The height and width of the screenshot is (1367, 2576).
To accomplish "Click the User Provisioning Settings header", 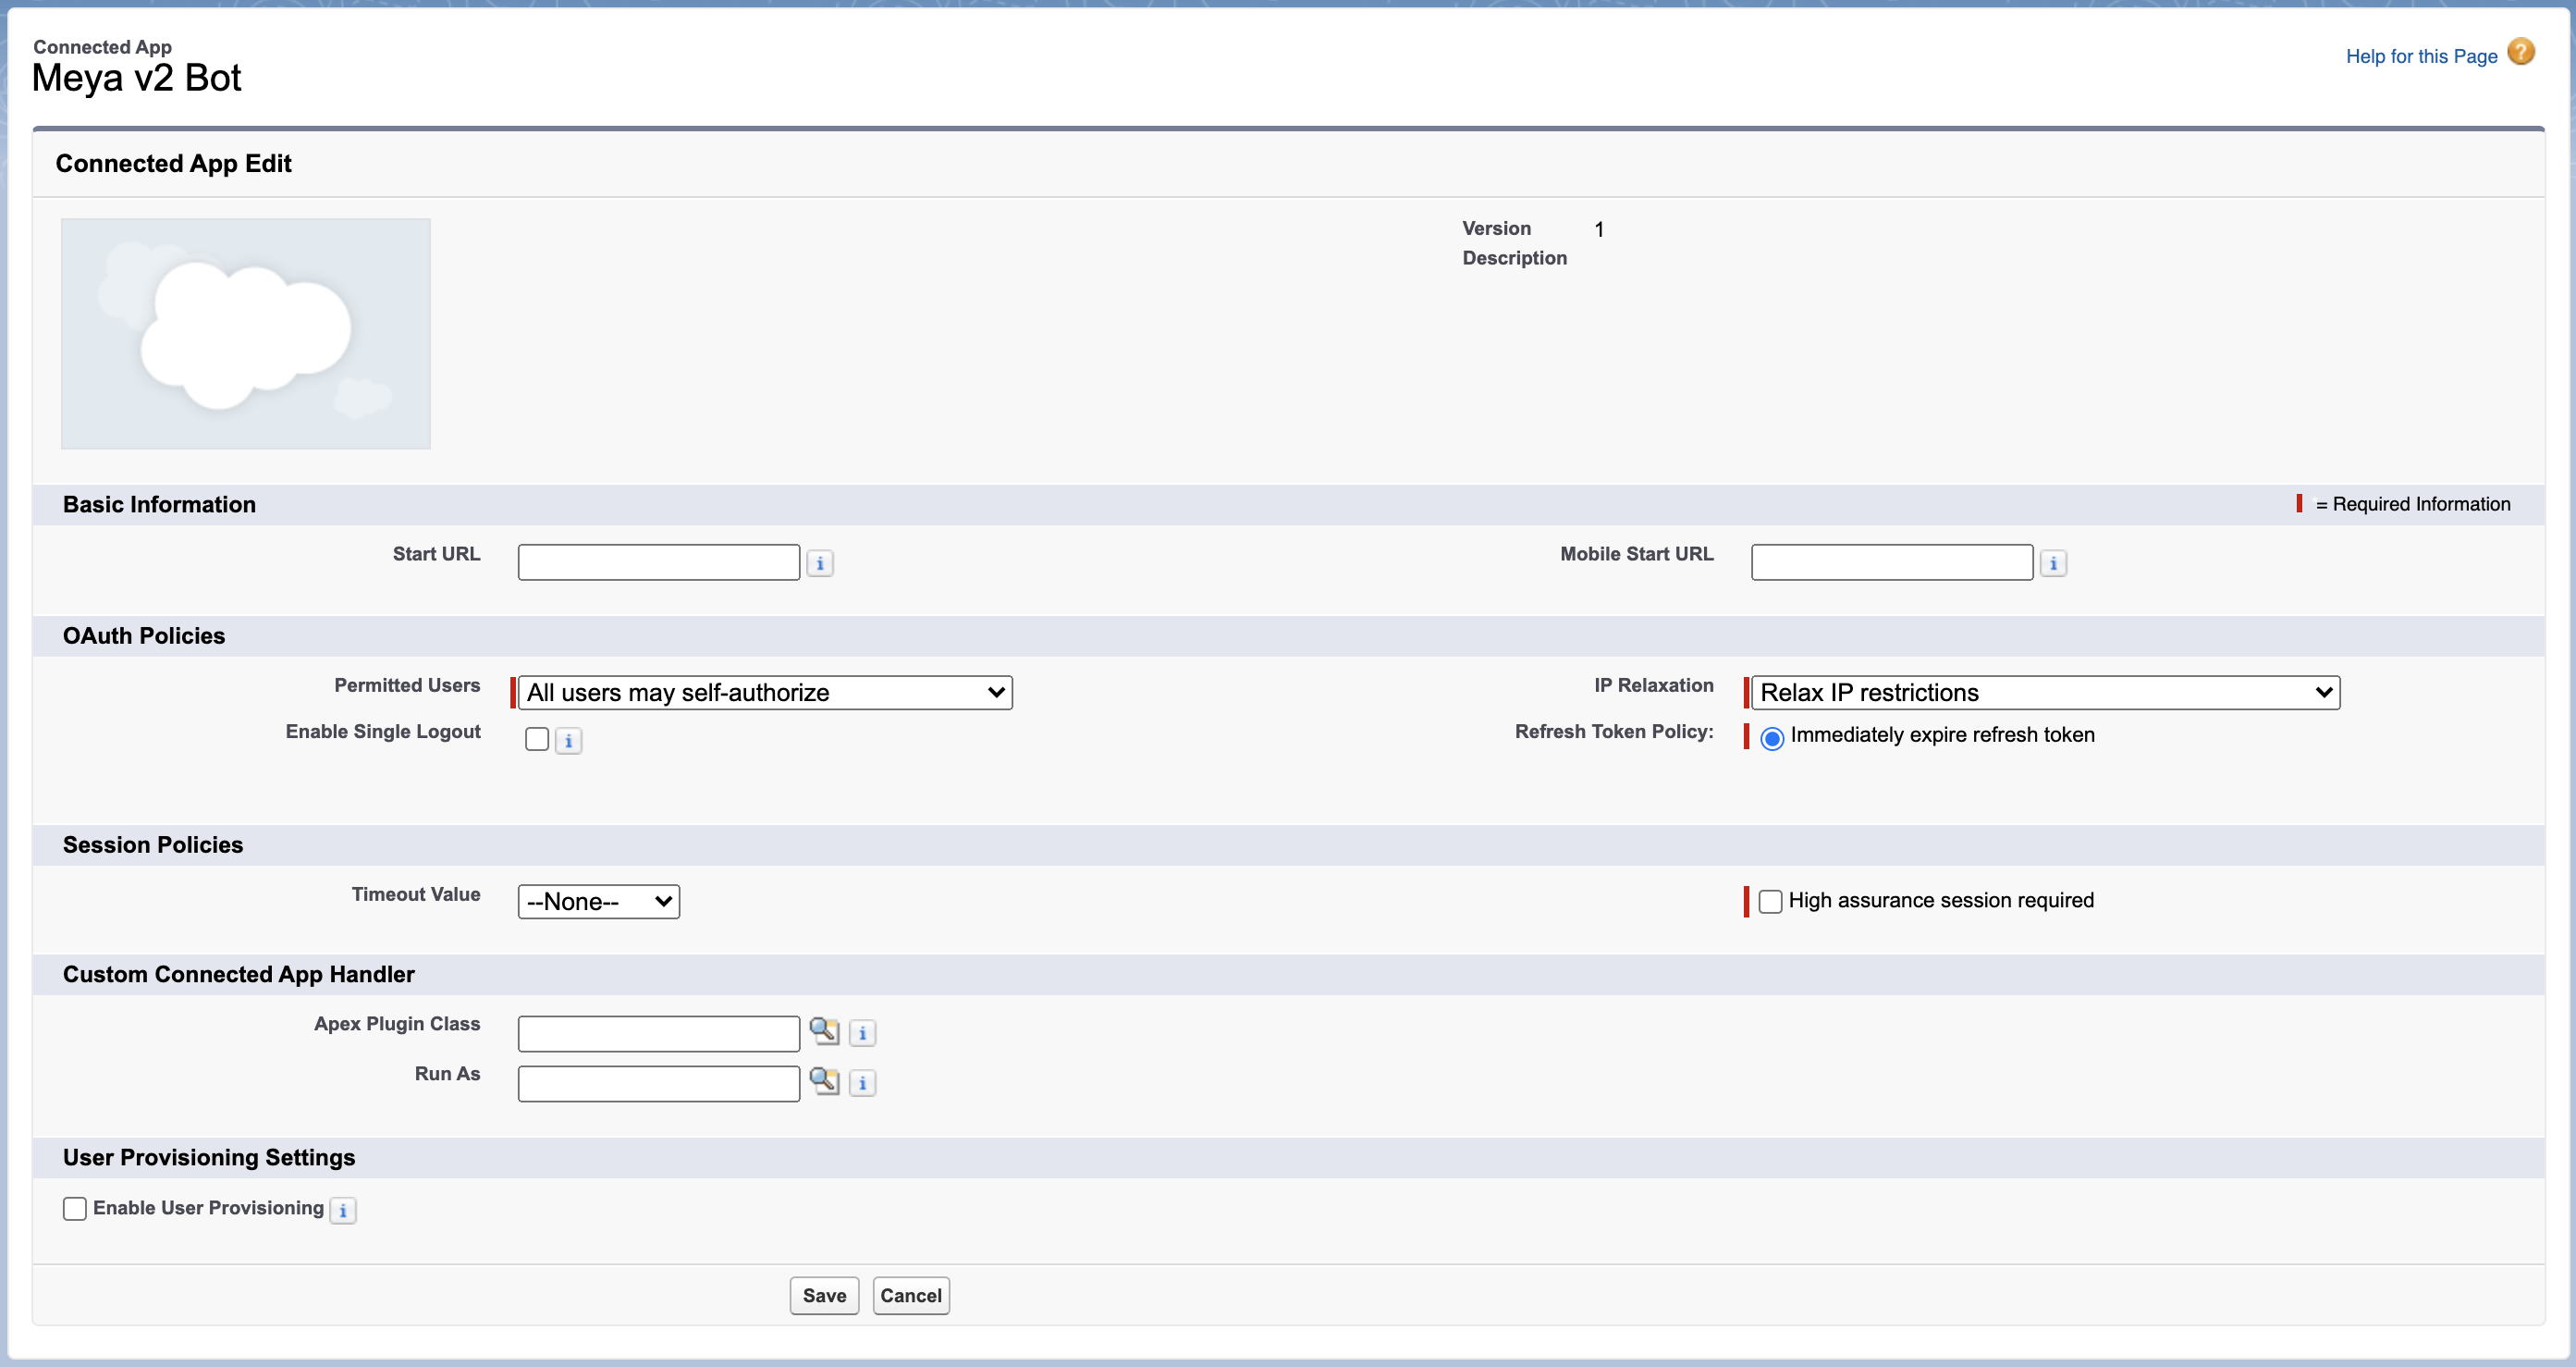I will (209, 1157).
